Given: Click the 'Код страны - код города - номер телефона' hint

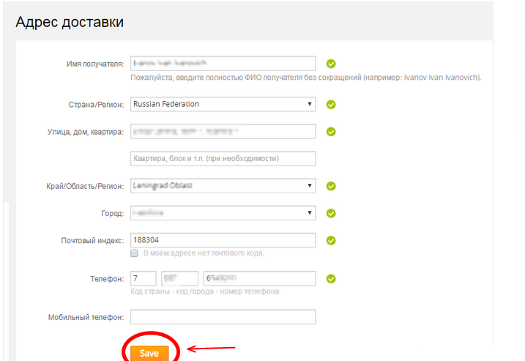Looking at the screenshot, I should 204,291.
